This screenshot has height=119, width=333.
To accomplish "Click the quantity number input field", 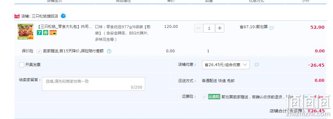I will click(x=209, y=28).
